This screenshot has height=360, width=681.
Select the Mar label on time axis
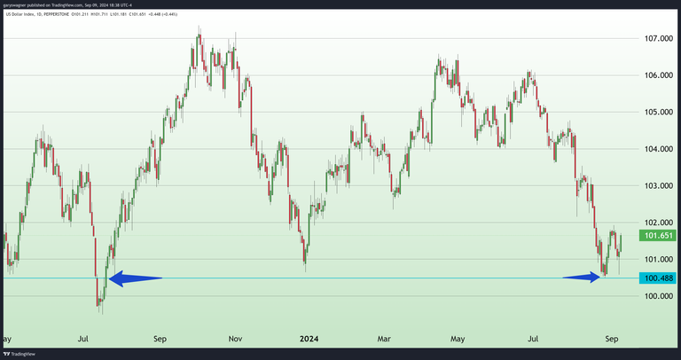pos(384,339)
